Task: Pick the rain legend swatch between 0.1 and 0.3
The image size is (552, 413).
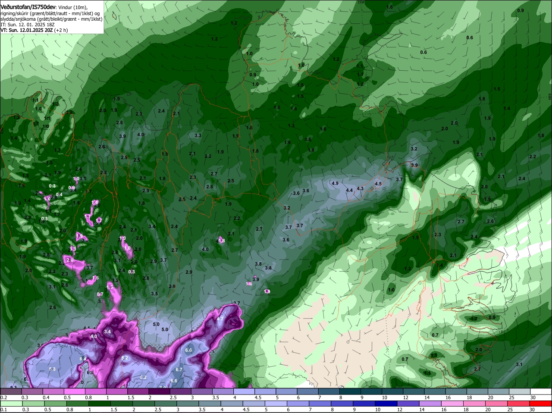Action: 11,404
